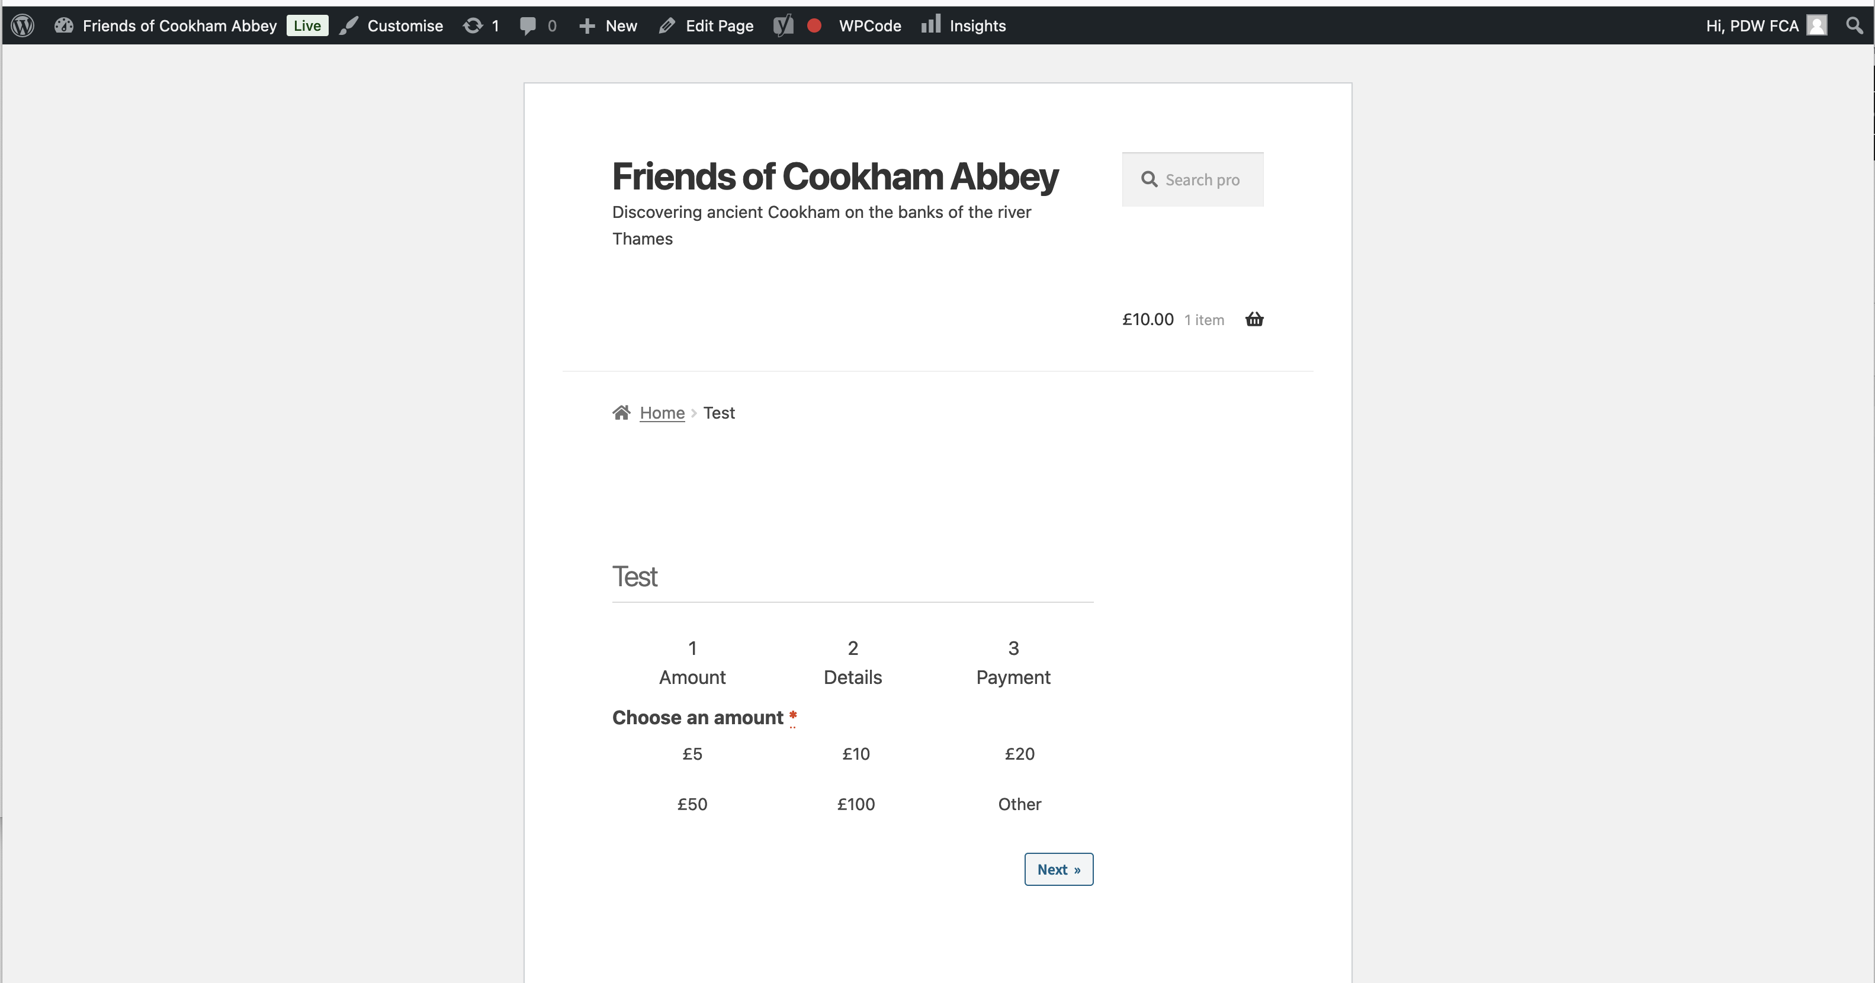Image resolution: width=1875 pixels, height=983 pixels.
Task: Choose the Other amount option
Action: click(1019, 804)
